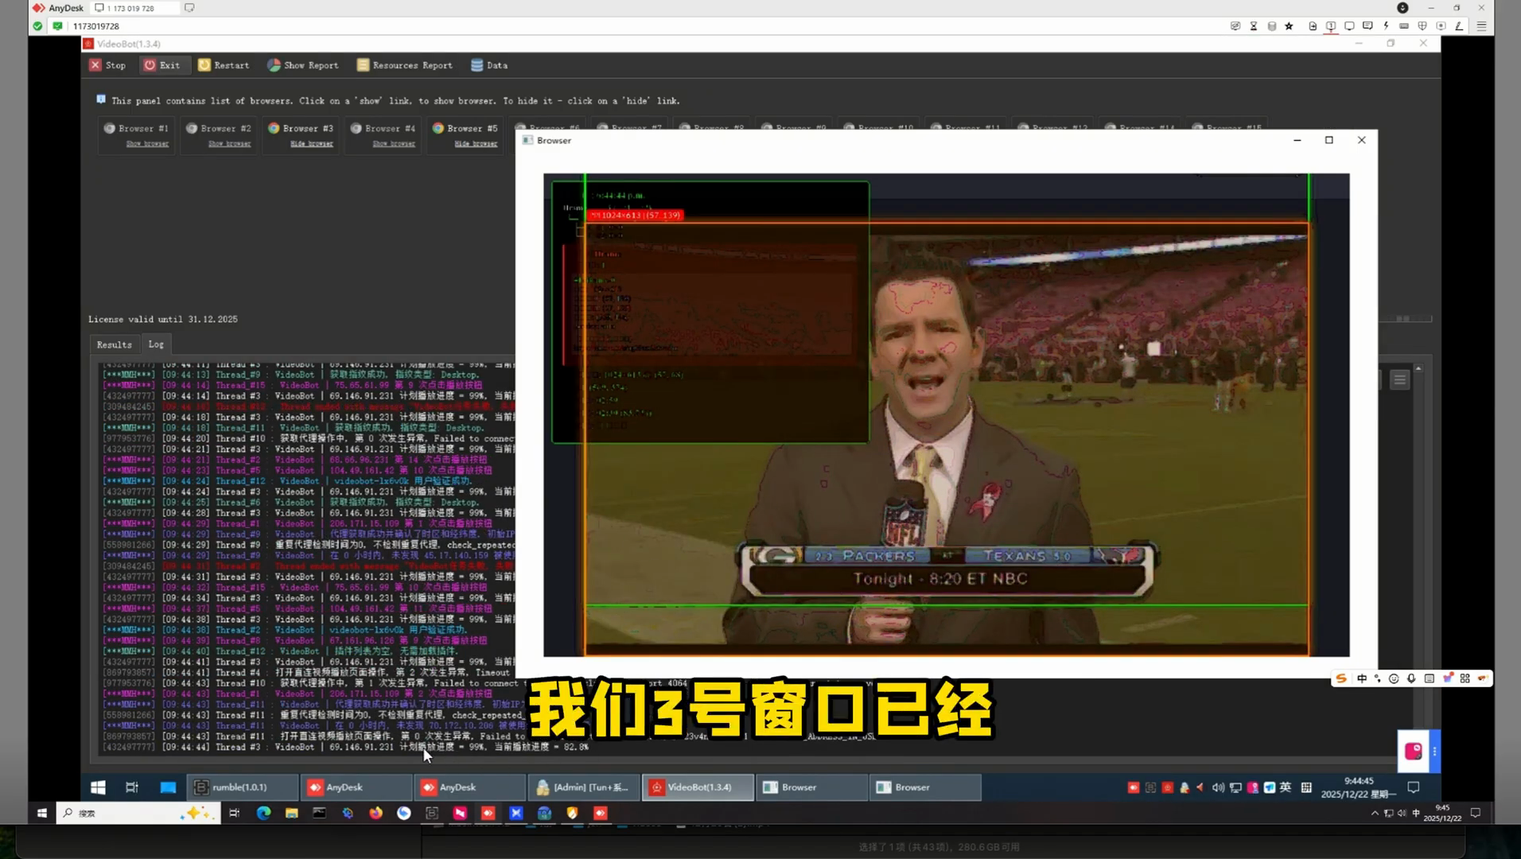Viewport: 1521px width, 859px height.
Task: Click IME microphone icon on floating toolbar
Action: (x=1411, y=678)
